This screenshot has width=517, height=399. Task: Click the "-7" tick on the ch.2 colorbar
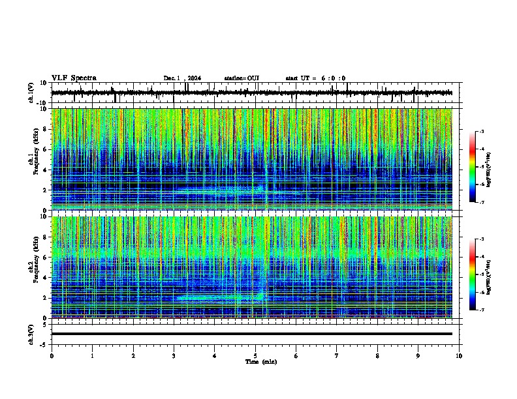(481, 310)
